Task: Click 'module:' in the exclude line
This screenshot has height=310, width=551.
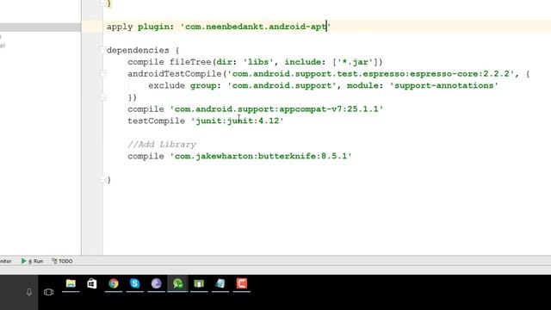Action: pyautogui.click(x=365, y=85)
